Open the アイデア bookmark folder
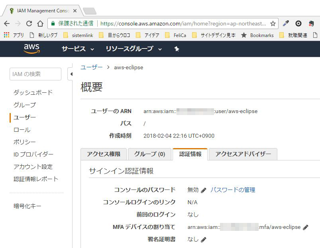The width and height of the screenshot is (320, 248). pyautogui.click(x=147, y=35)
